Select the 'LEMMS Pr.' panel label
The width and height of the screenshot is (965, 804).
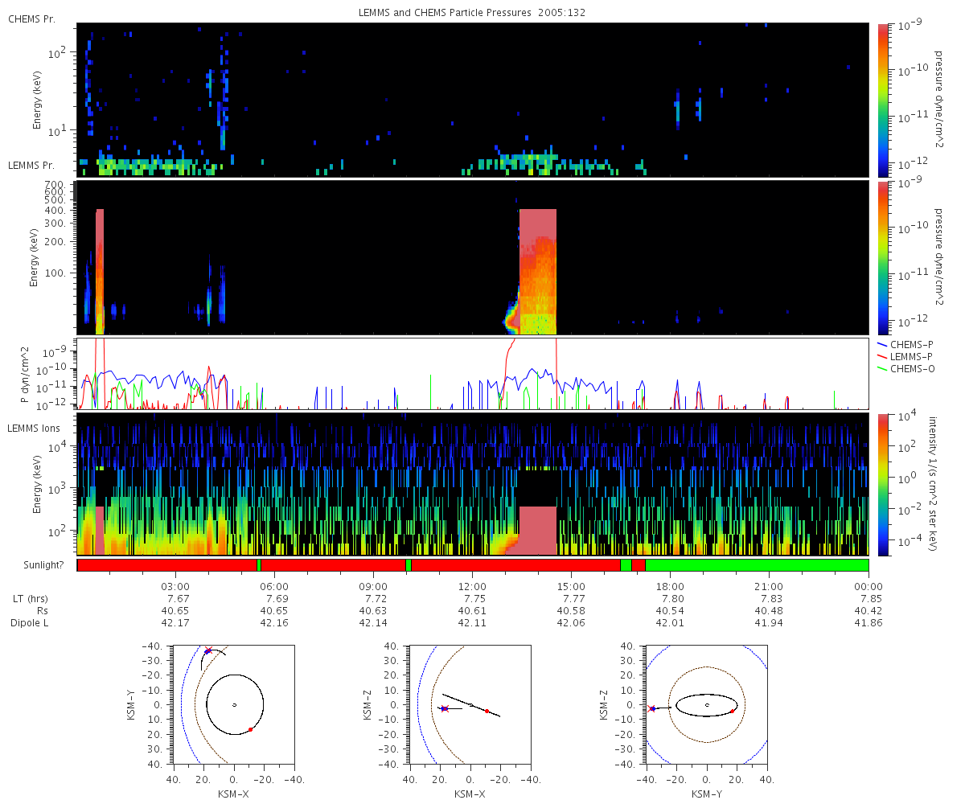pyautogui.click(x=32, y=165)
